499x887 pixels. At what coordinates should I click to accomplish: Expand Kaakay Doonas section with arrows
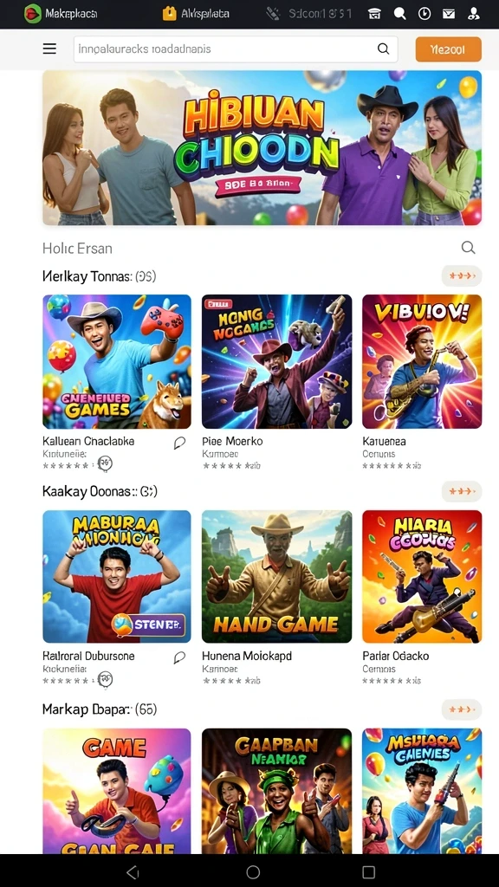(462, 491)
